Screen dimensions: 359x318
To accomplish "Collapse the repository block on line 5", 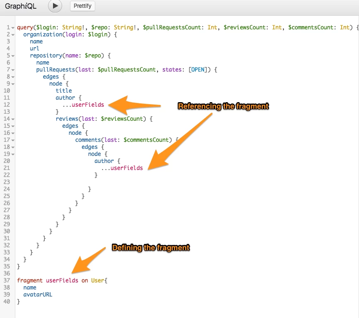I will (13, 56).
